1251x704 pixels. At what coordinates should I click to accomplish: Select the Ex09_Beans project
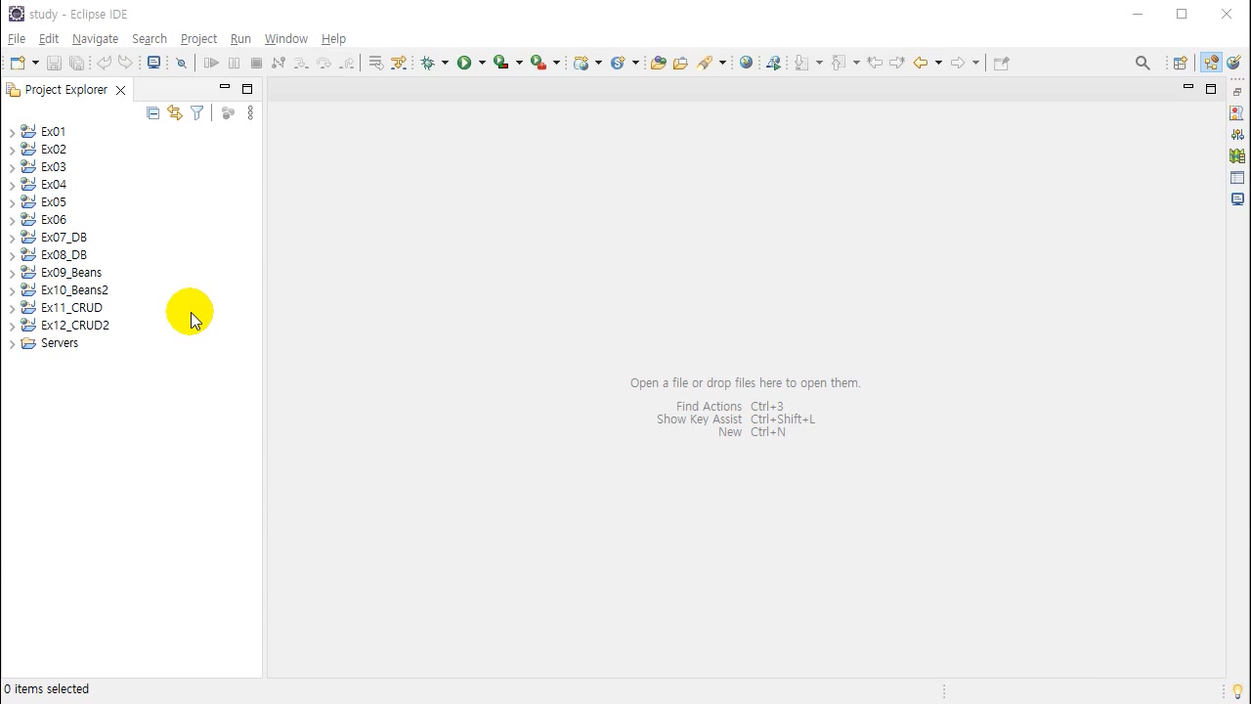70,273
